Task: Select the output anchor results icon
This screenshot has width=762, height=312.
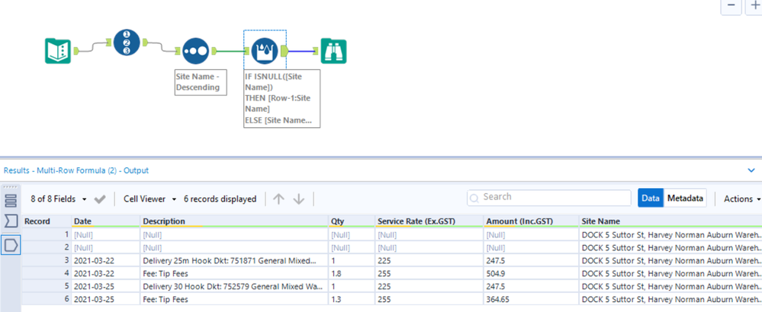Action: 11,245
